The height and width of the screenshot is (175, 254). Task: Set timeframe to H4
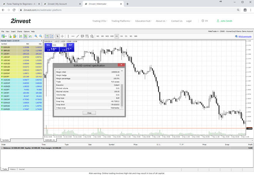(x=122, y=36)
